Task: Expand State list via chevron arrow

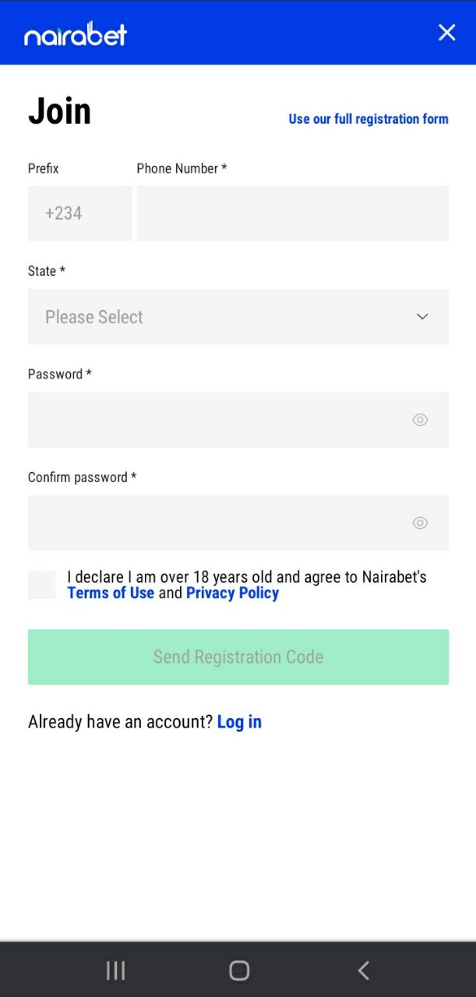Action: tap(422, 317)
